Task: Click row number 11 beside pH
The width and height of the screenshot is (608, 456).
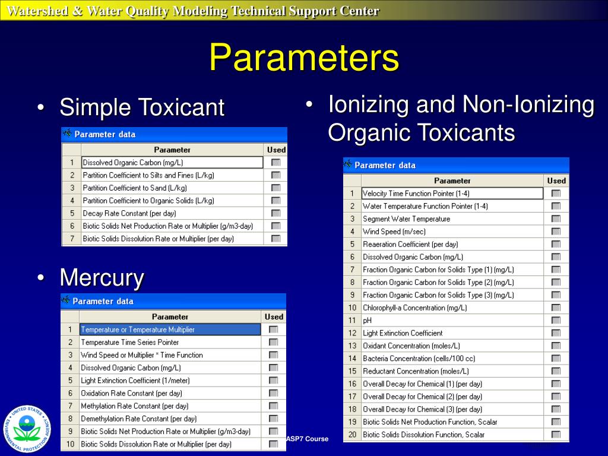Action: pos(352,320)
